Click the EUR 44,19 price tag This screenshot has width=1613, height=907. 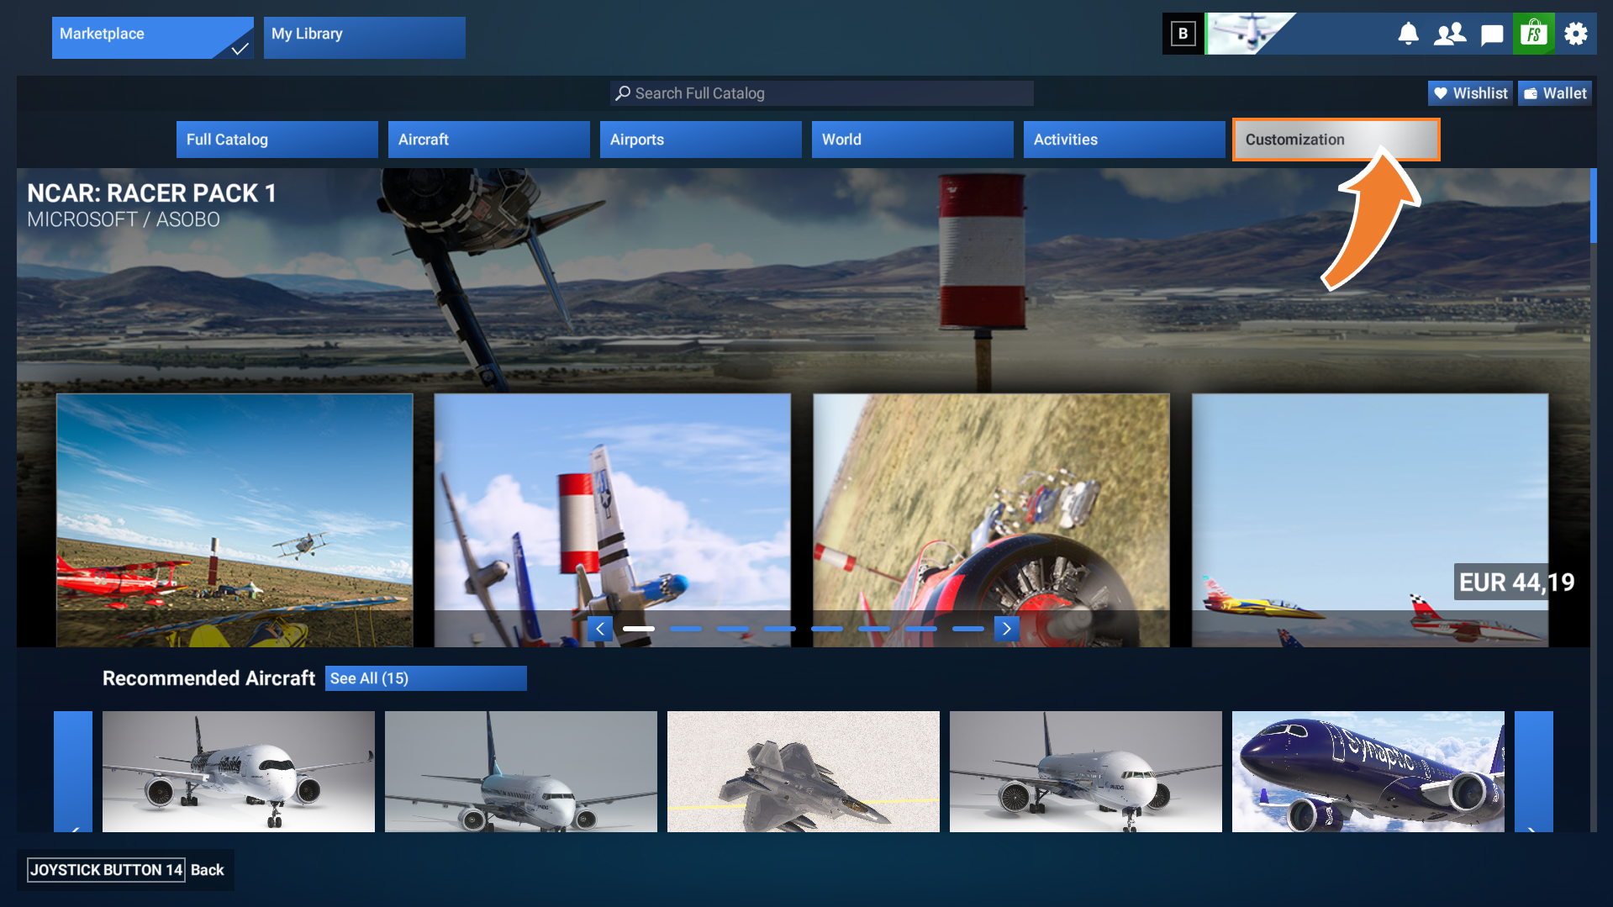1516,582
